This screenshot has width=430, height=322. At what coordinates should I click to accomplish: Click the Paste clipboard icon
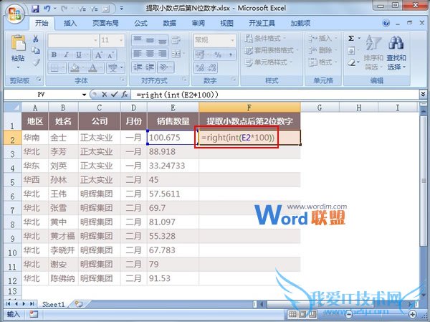click(x=18, y=43)
